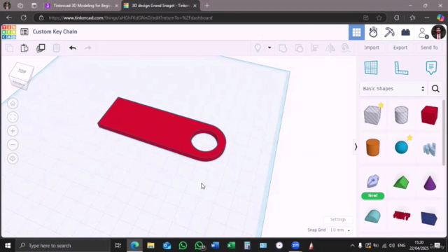Toggle the show all lightbulb icon

tap(258, 48)
